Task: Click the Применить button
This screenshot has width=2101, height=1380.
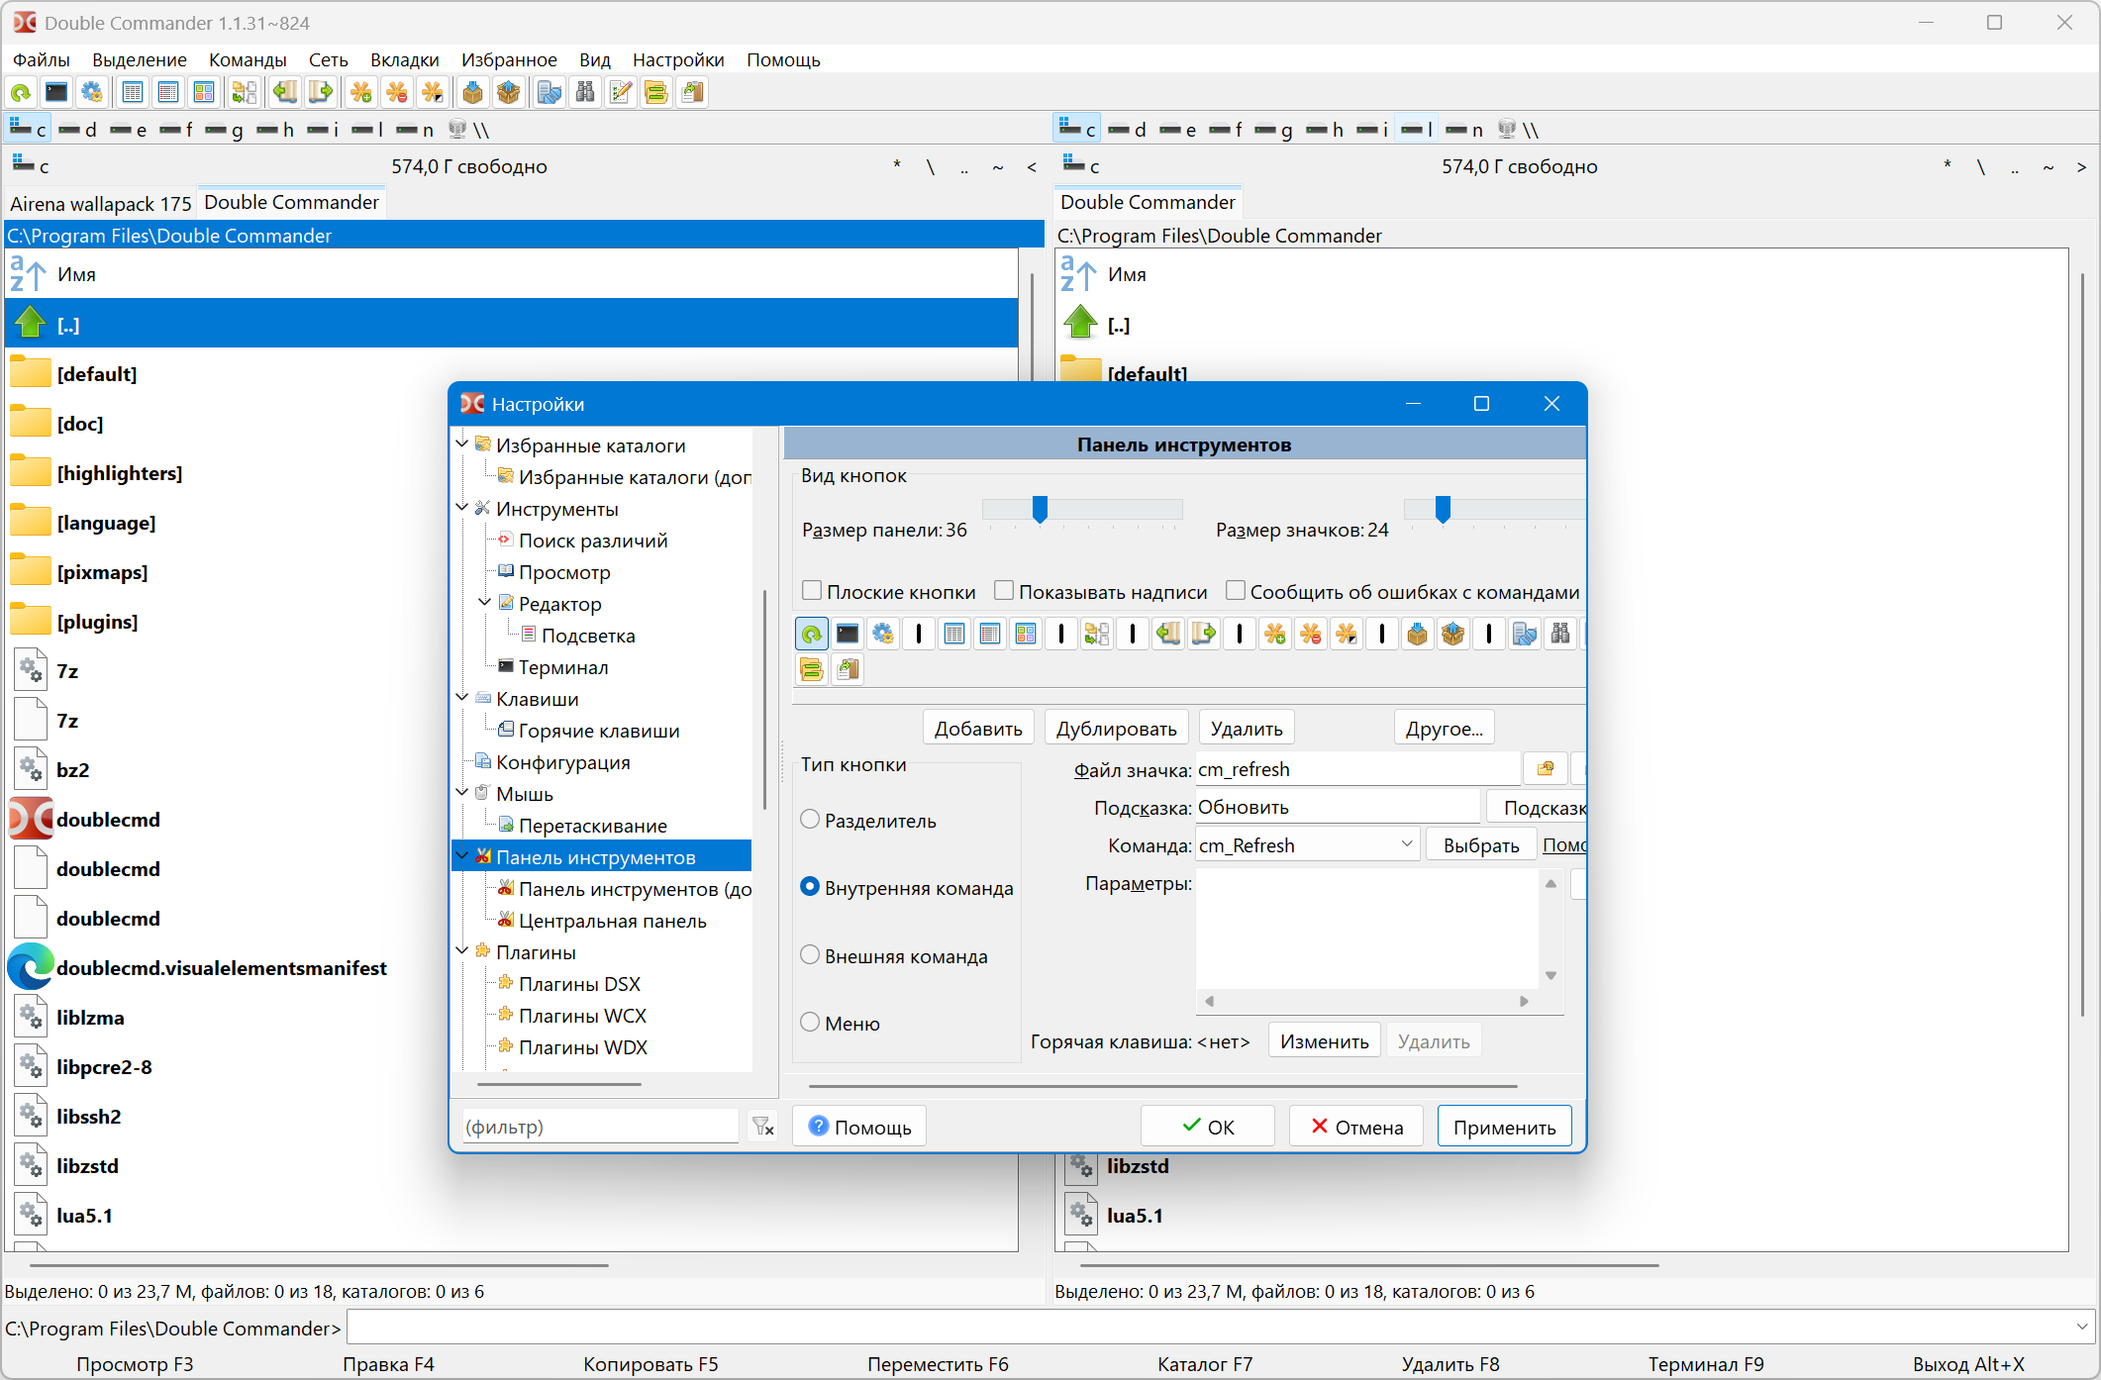Action: tap(1503, 1127)
